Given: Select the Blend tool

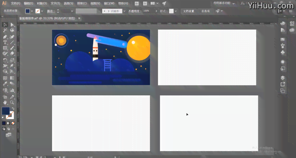Looking at the screenshot, I should tap(12, 84).
